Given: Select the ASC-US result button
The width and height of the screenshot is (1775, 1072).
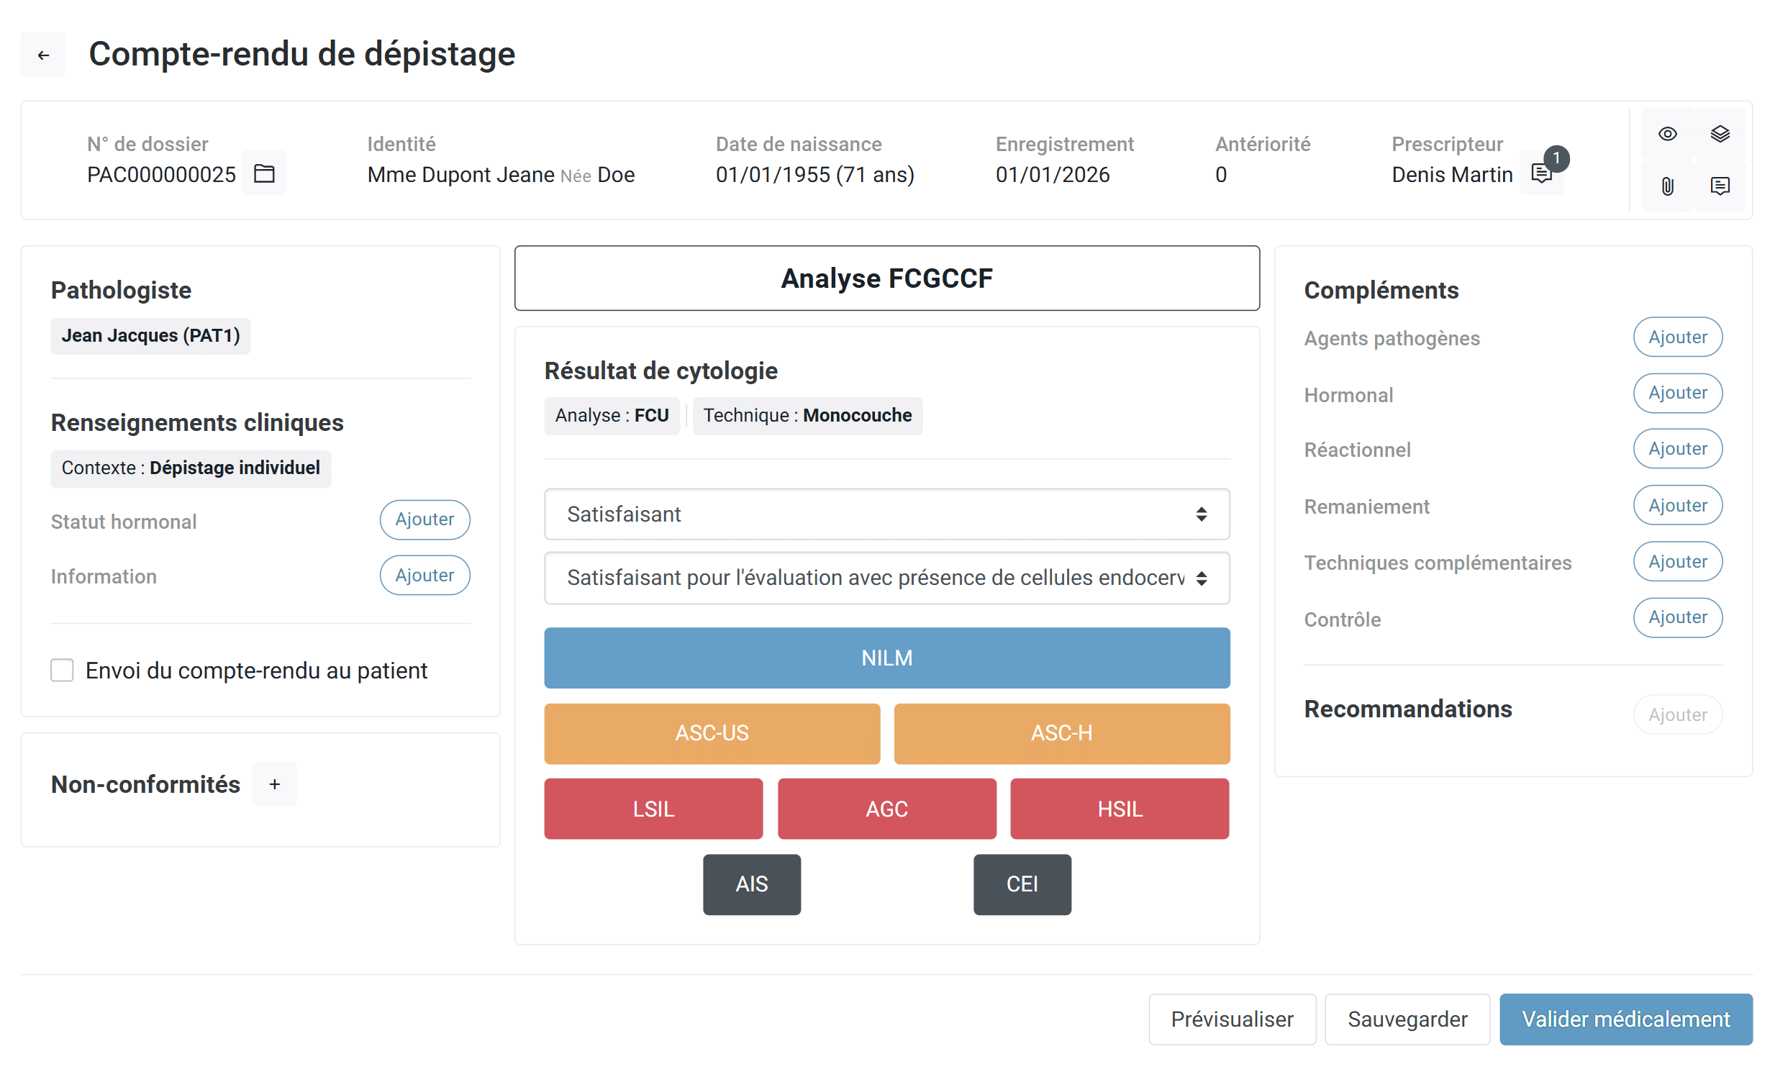Looking at the screenshot, I should coord(712,734).
